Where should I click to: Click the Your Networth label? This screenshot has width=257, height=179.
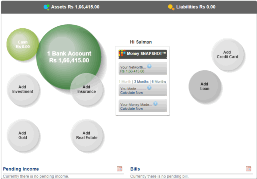pyautogui.click(x=133, y=67)
